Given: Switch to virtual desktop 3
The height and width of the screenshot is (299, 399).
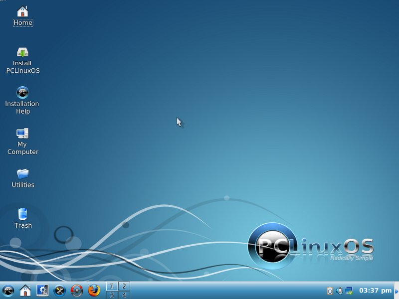Looking at the screenshot, I should click(x=112, y=295).
